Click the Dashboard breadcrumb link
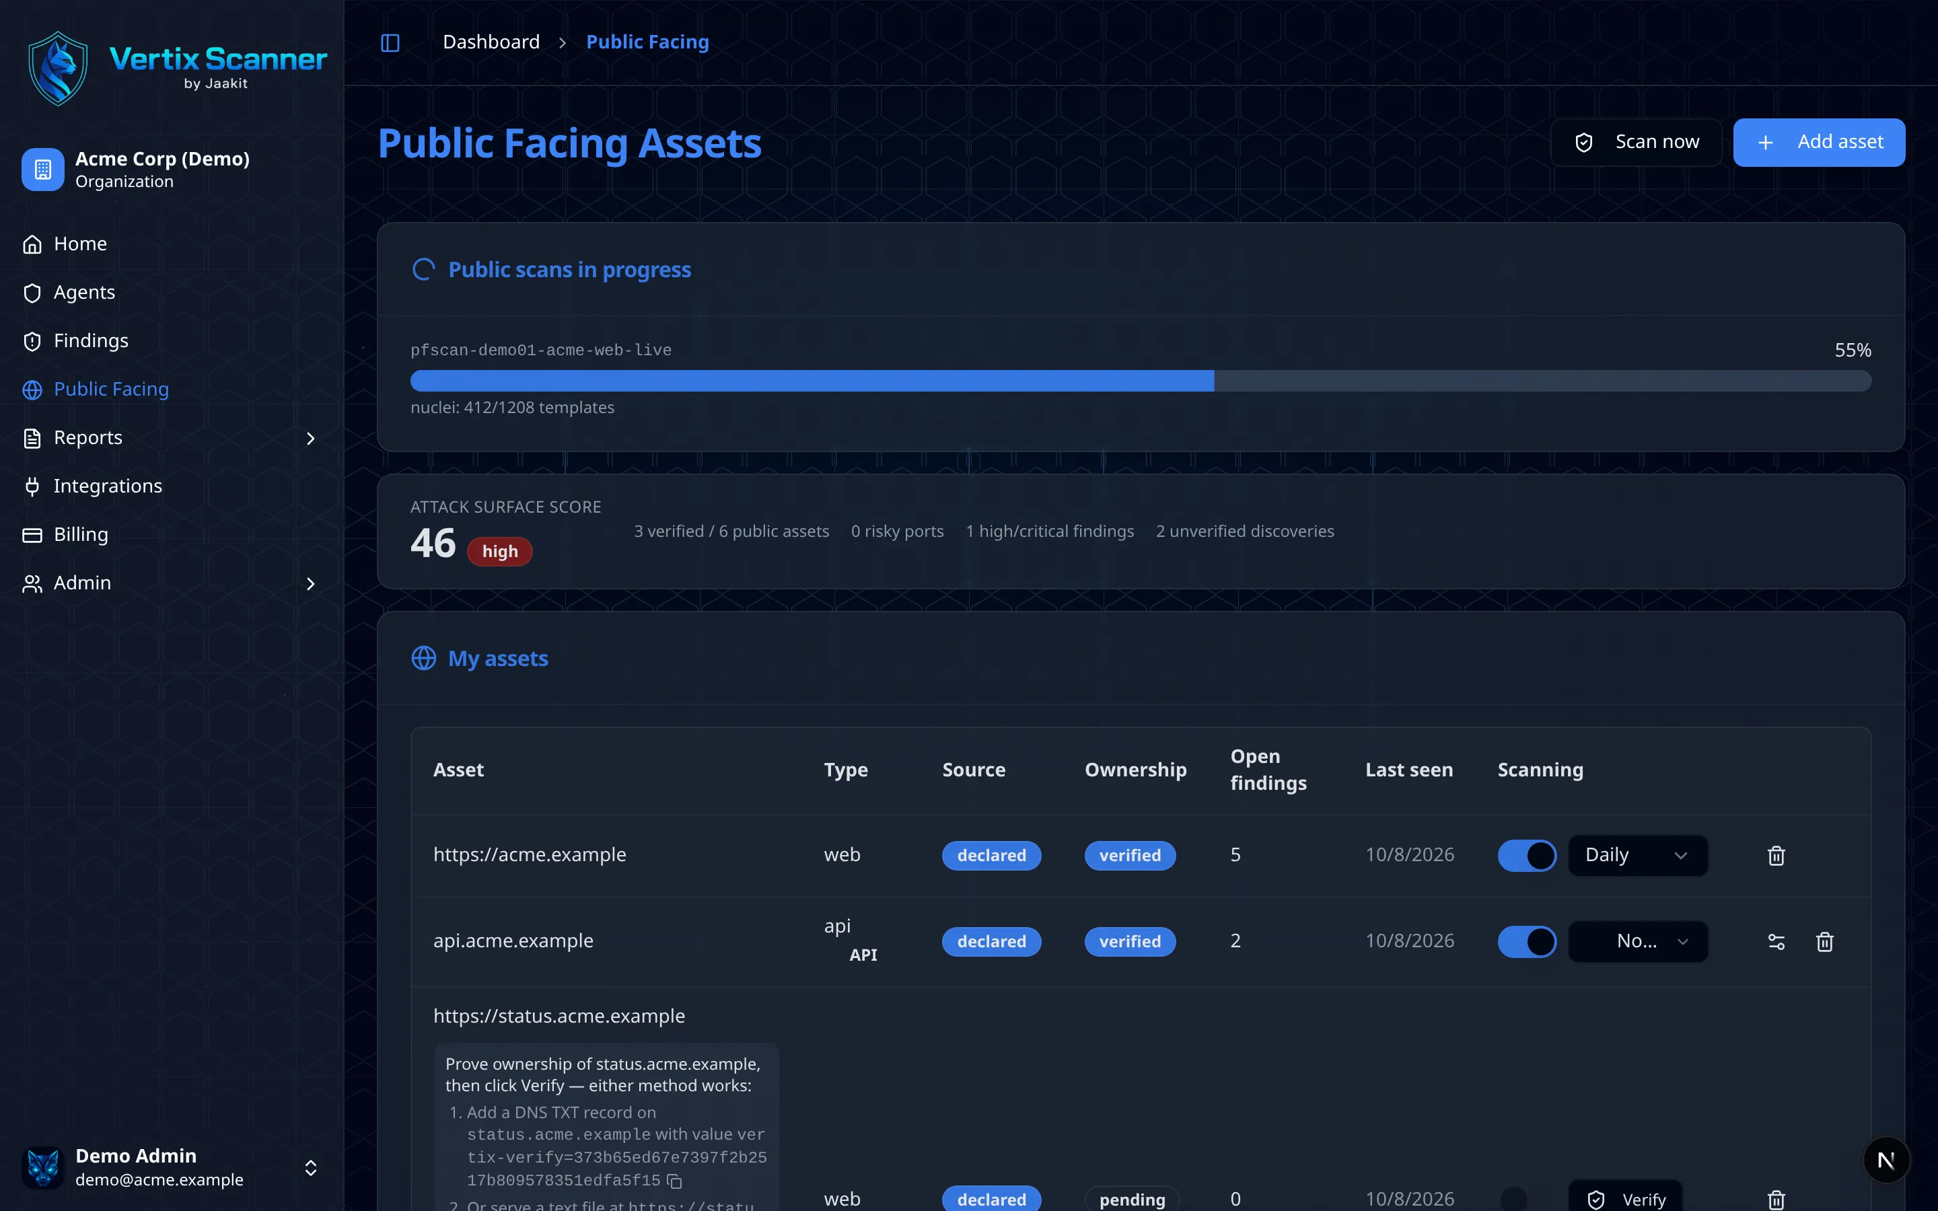The height and width of the screenshot is (1211, 1938). (x=491, y=42)
